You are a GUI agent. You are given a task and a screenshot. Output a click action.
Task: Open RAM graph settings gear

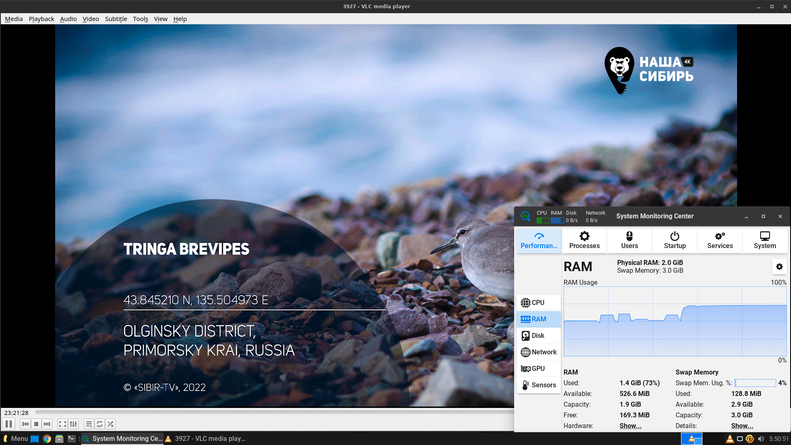pos(779,267)
